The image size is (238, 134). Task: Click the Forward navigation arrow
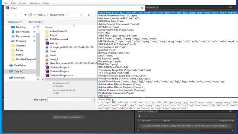(15, 15)
